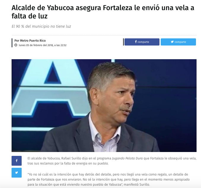Click the words 'falta de luz' in the headline
Image resolution: width=201 pixels, height=188 pixels.
pos(30,16)
